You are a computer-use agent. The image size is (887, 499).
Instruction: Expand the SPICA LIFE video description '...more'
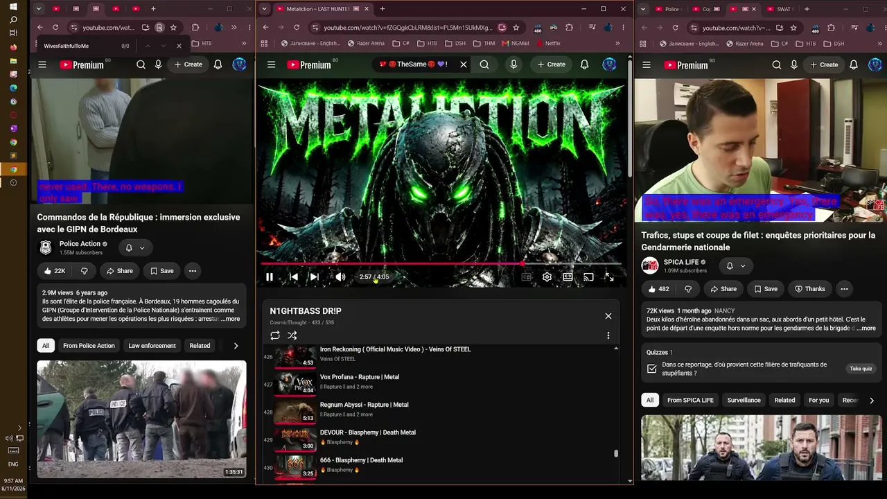866,329
